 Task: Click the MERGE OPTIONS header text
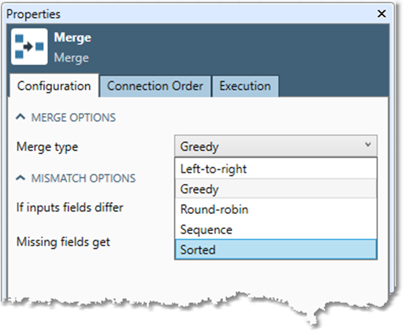point(73,118)
